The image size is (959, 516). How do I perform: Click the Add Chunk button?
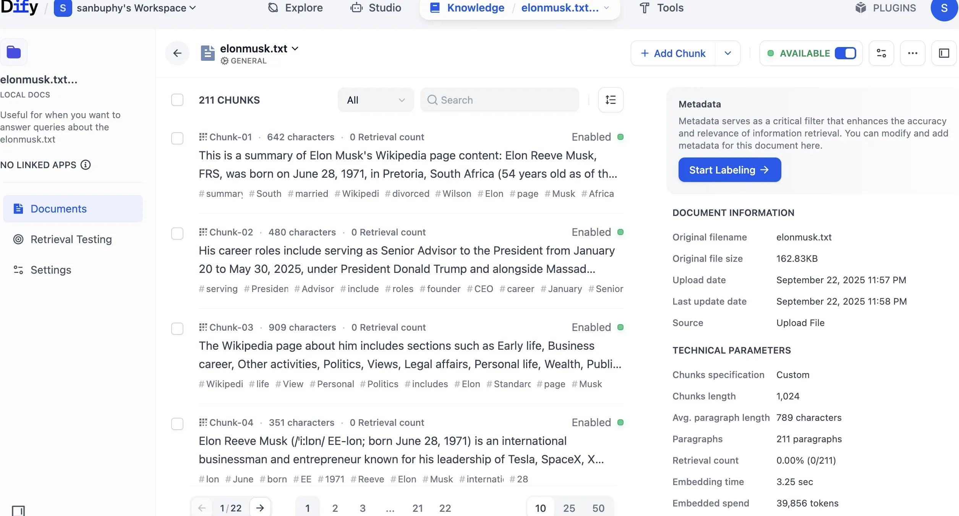click(673, 53)
